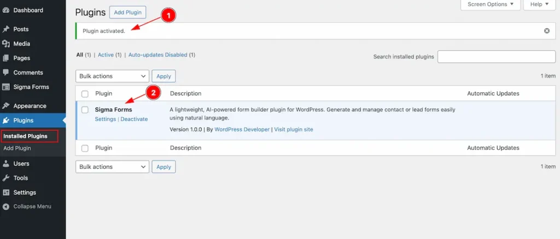Click bottom Description footer label
The image size is (560, 239).
pos(186,148)
